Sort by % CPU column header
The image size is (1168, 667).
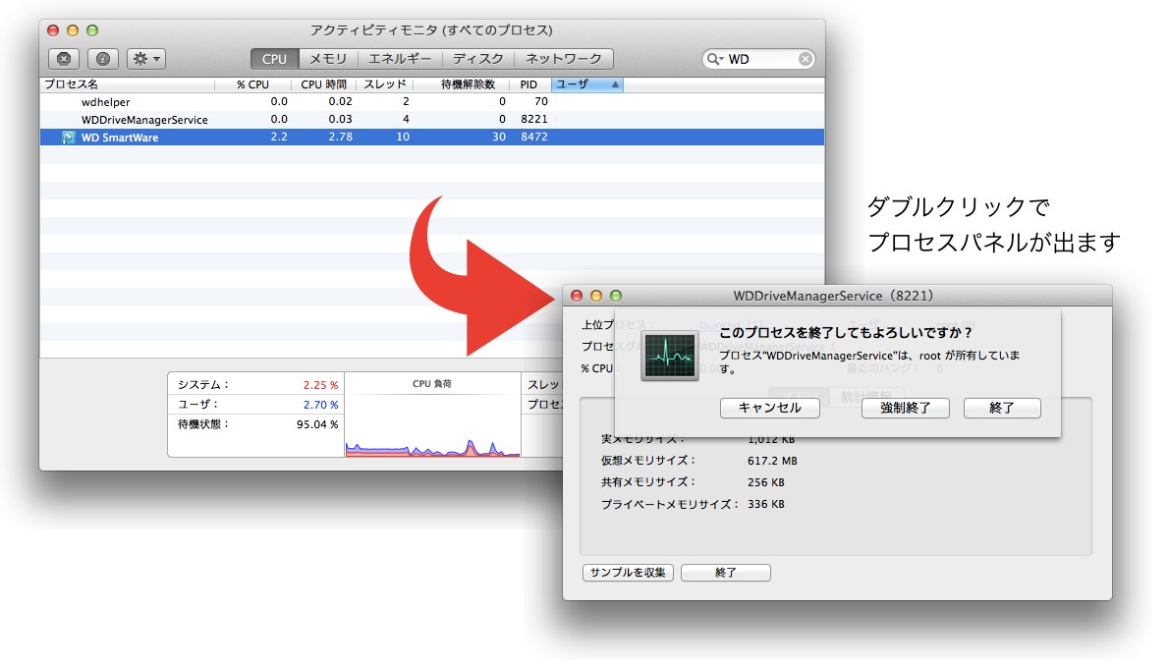pos(252,84)
